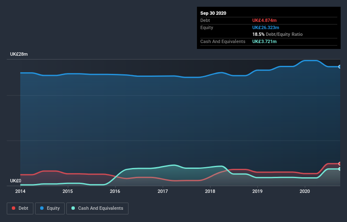Click the 2014 axis label
The image size is (347, 222).
20,191
